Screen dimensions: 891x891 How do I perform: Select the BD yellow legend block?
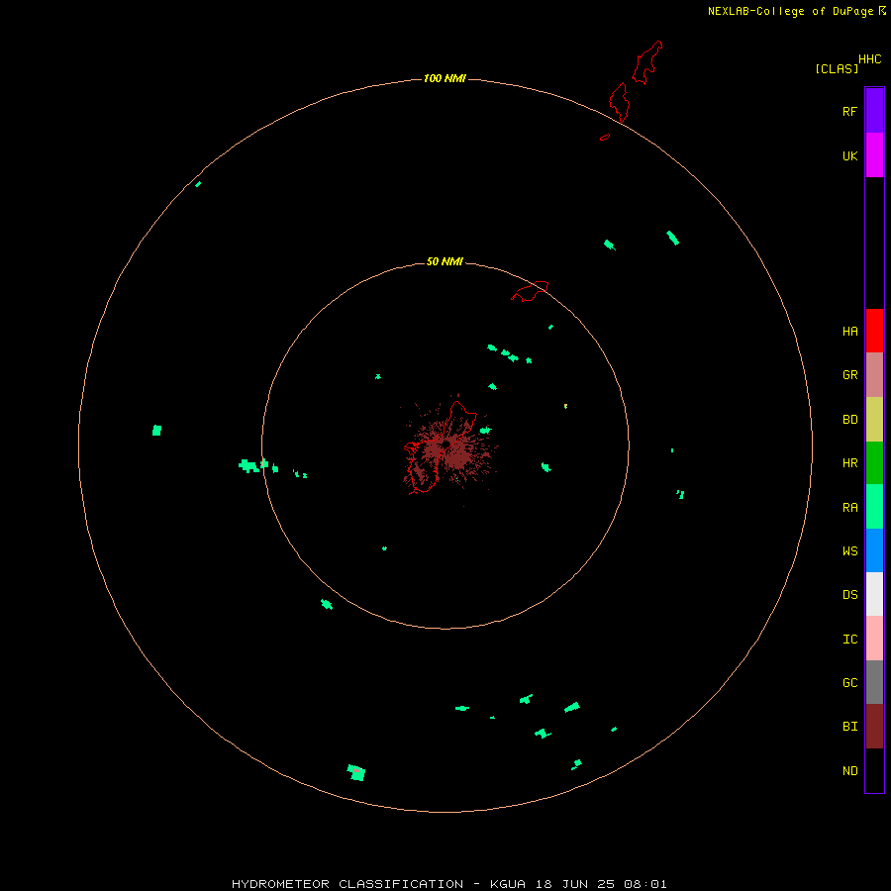[874, 420]
